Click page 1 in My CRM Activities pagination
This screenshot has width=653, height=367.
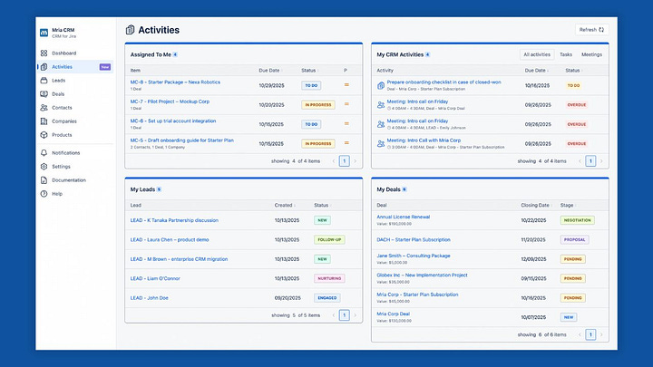point(590,161)
